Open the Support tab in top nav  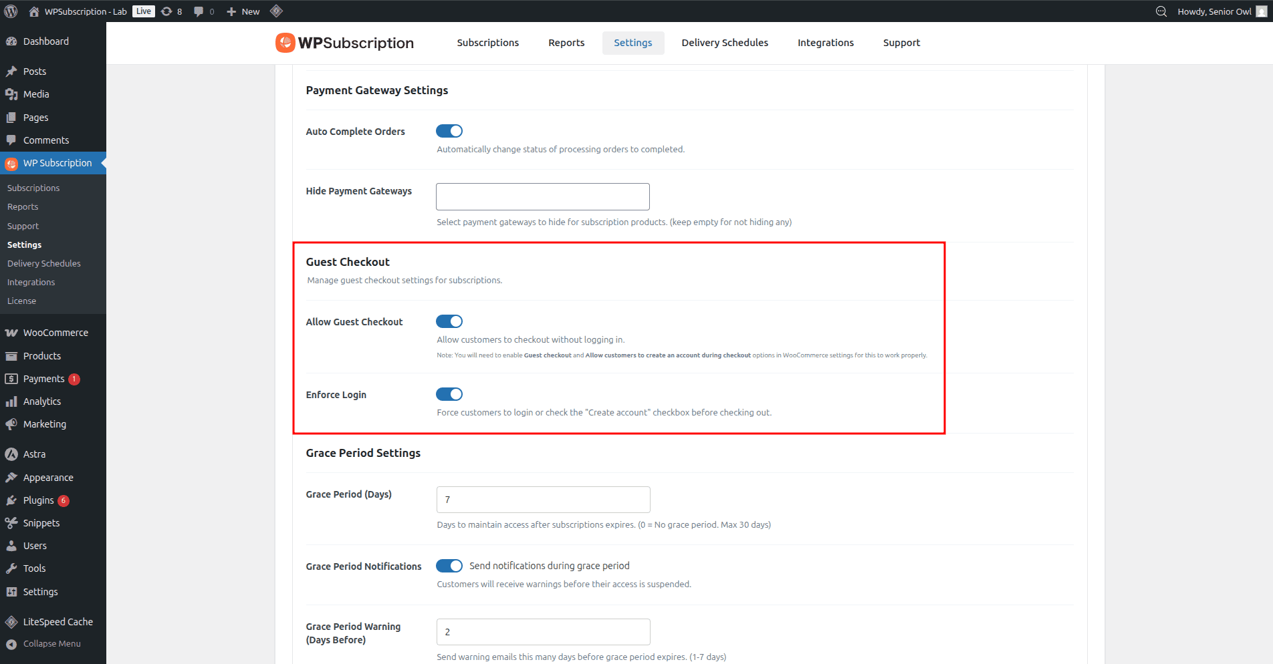tap(902, 43)
